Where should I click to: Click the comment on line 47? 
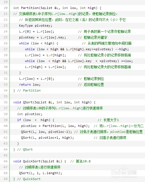[x=40, y=167]
